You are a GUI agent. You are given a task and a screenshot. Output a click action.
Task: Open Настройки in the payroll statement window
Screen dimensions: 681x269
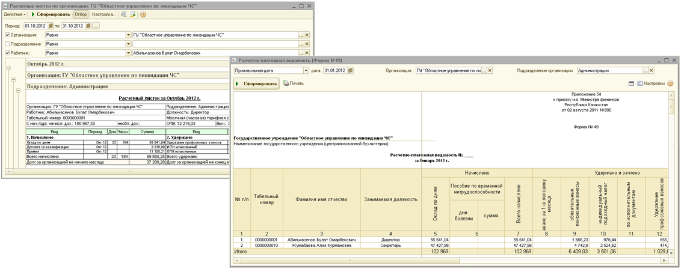650,83
